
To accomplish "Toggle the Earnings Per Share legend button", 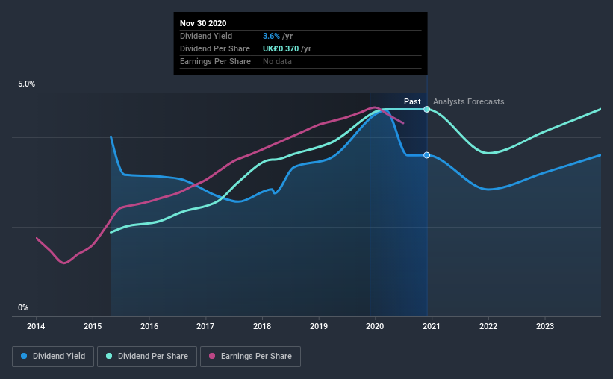I will click(250, 357).
